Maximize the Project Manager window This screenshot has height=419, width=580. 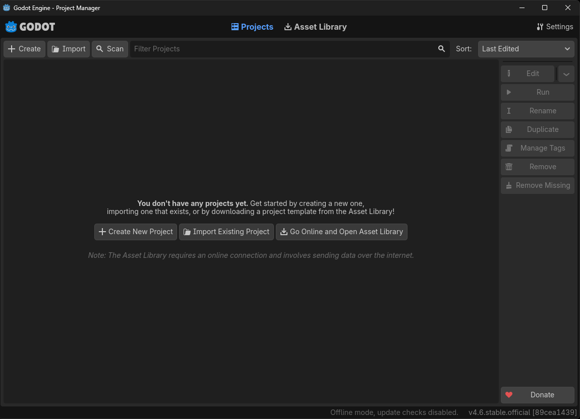pyautogui.click(x=545, y=8)
